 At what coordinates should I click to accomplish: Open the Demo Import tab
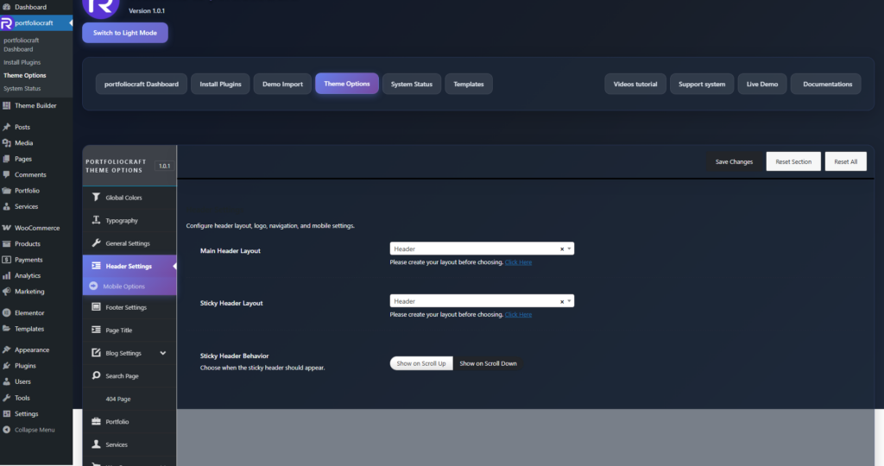pyautogui.click(x=282, y=84)
